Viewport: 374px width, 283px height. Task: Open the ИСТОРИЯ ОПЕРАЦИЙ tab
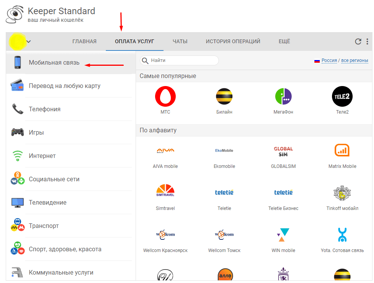pos(233,42)
